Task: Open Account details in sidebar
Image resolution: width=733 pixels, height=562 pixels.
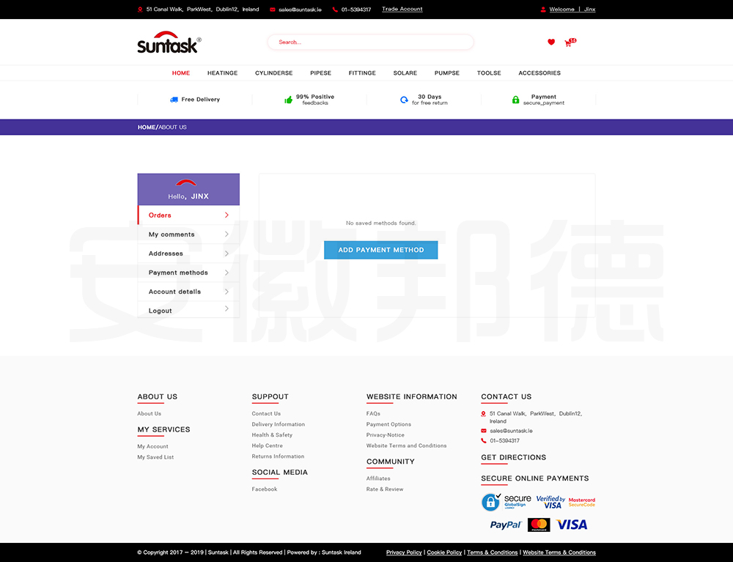Action: click(174, 292)
